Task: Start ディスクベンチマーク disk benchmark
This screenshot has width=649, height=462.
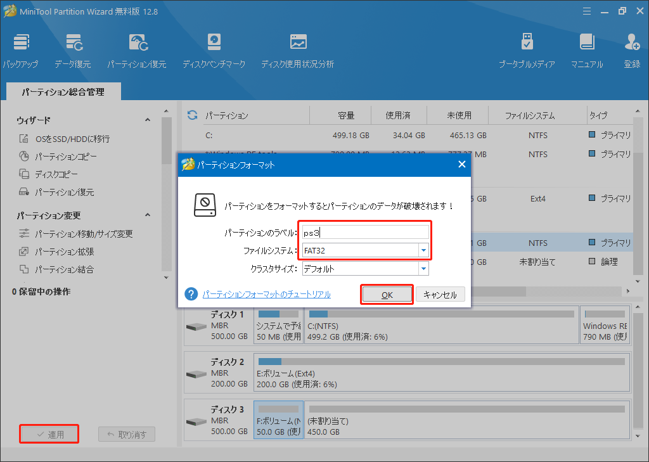Action: coord(214,51)
